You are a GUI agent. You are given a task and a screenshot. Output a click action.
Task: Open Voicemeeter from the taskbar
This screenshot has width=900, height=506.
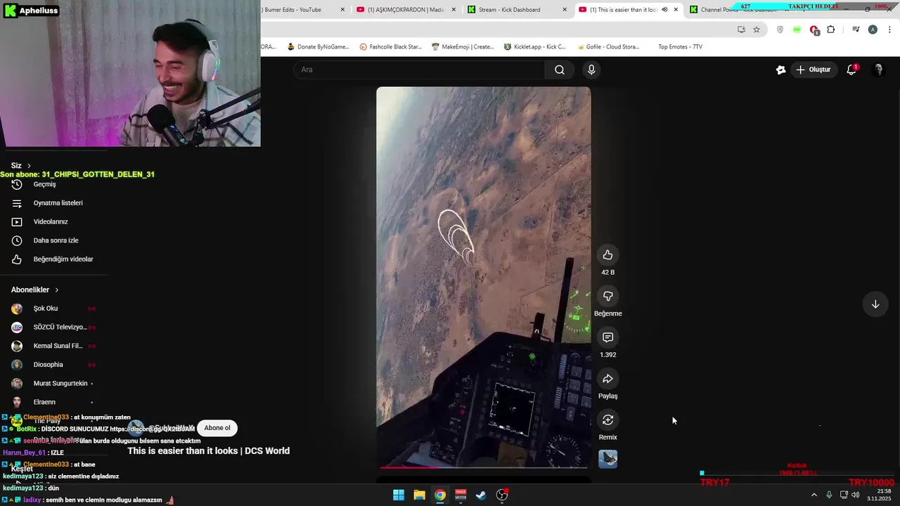click(x=461, y=495)
